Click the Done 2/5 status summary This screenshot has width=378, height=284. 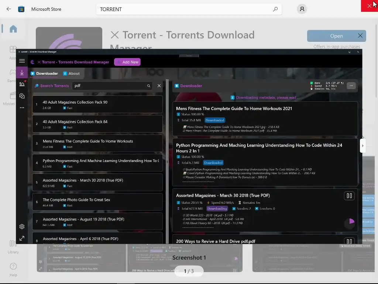click(327, 83)
